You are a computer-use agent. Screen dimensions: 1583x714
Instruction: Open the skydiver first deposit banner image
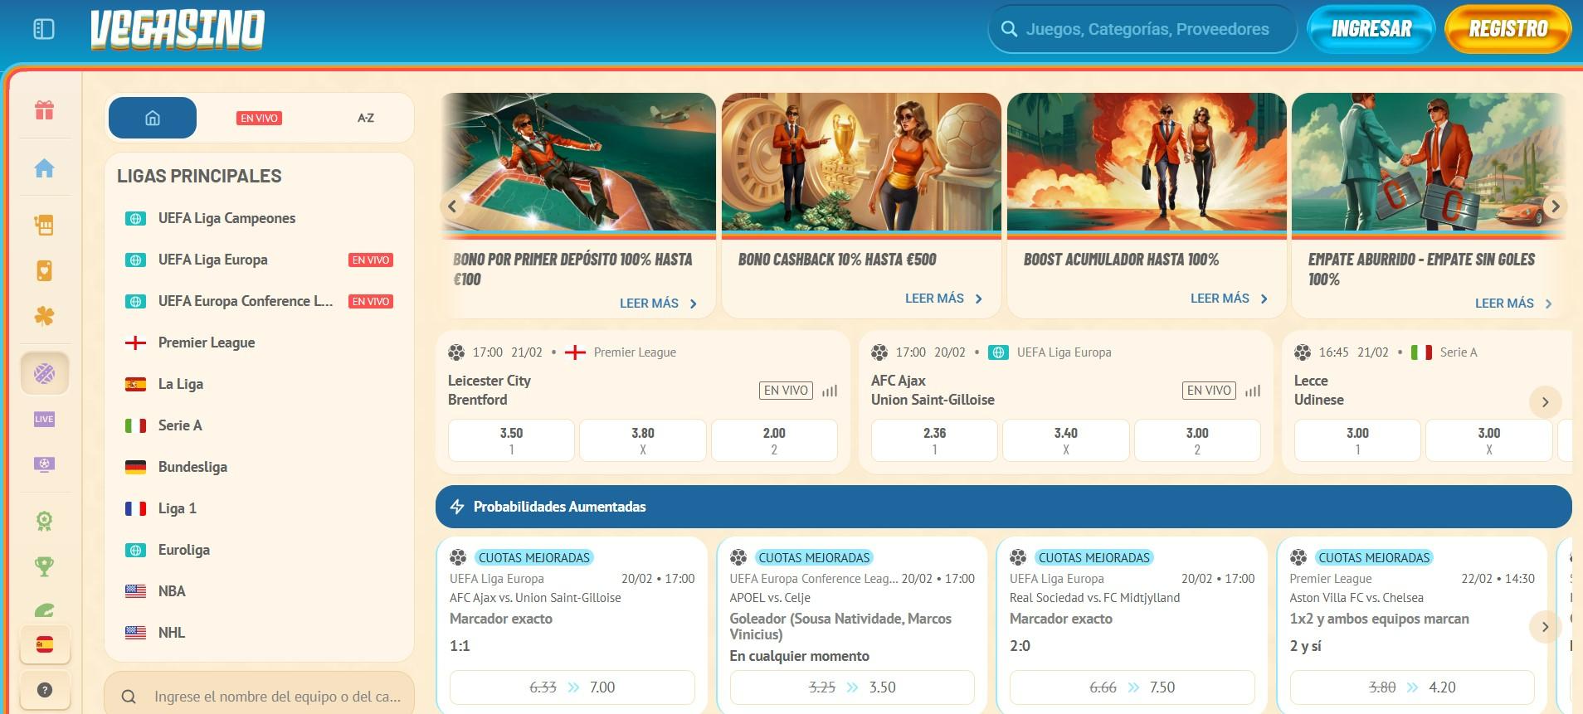coord(577,162)
